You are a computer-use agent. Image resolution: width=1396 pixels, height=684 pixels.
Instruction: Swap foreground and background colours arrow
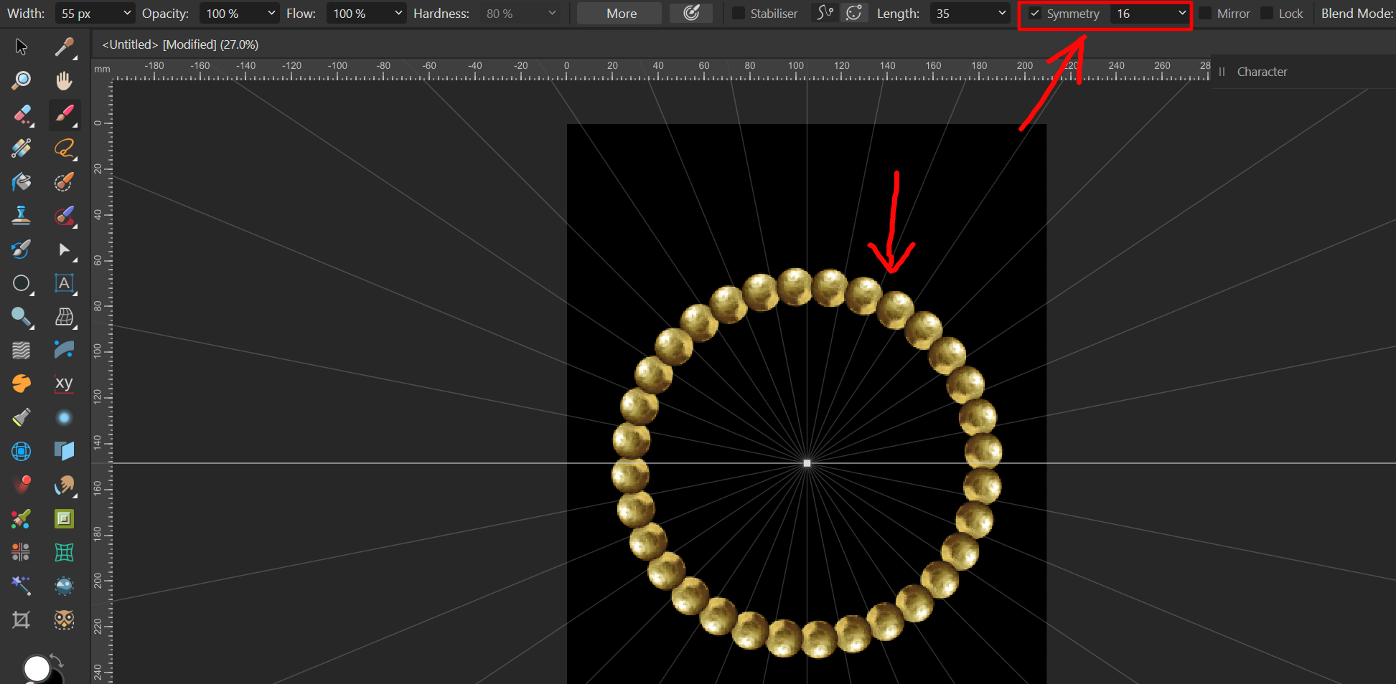57,661
